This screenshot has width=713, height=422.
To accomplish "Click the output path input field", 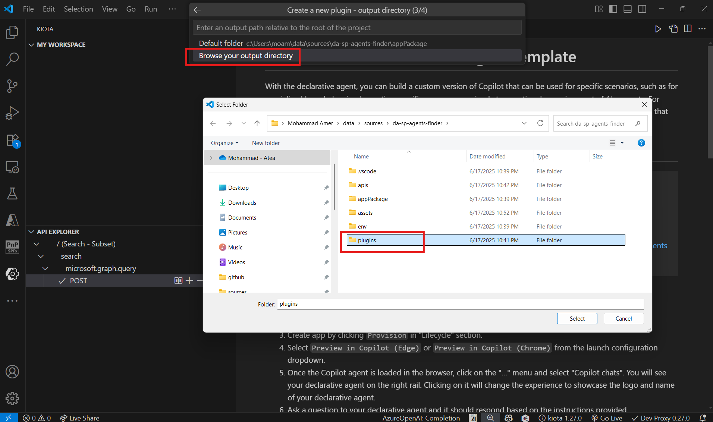I will coord(357,28).
